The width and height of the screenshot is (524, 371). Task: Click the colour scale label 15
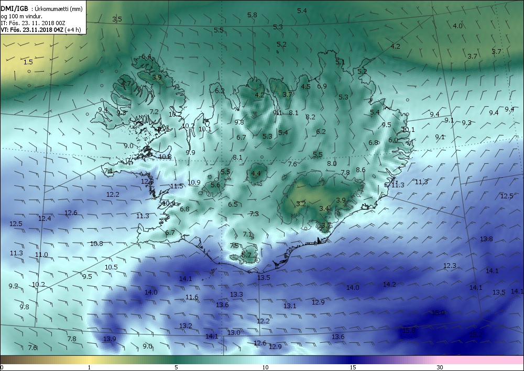click(353, 367)
